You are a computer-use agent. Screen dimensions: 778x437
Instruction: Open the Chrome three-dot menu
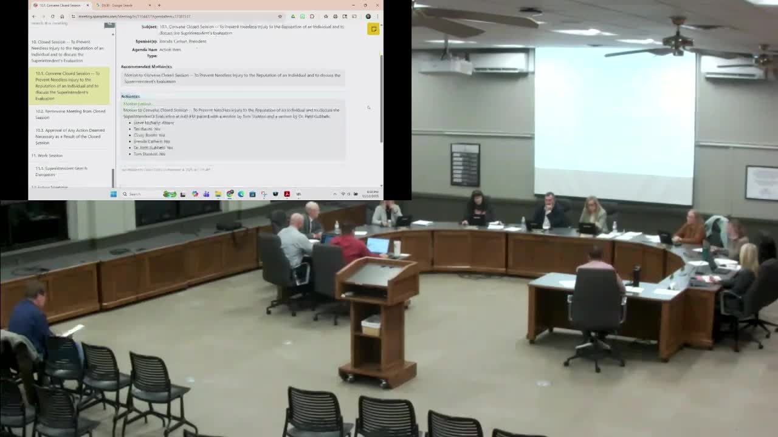[378, 16]
